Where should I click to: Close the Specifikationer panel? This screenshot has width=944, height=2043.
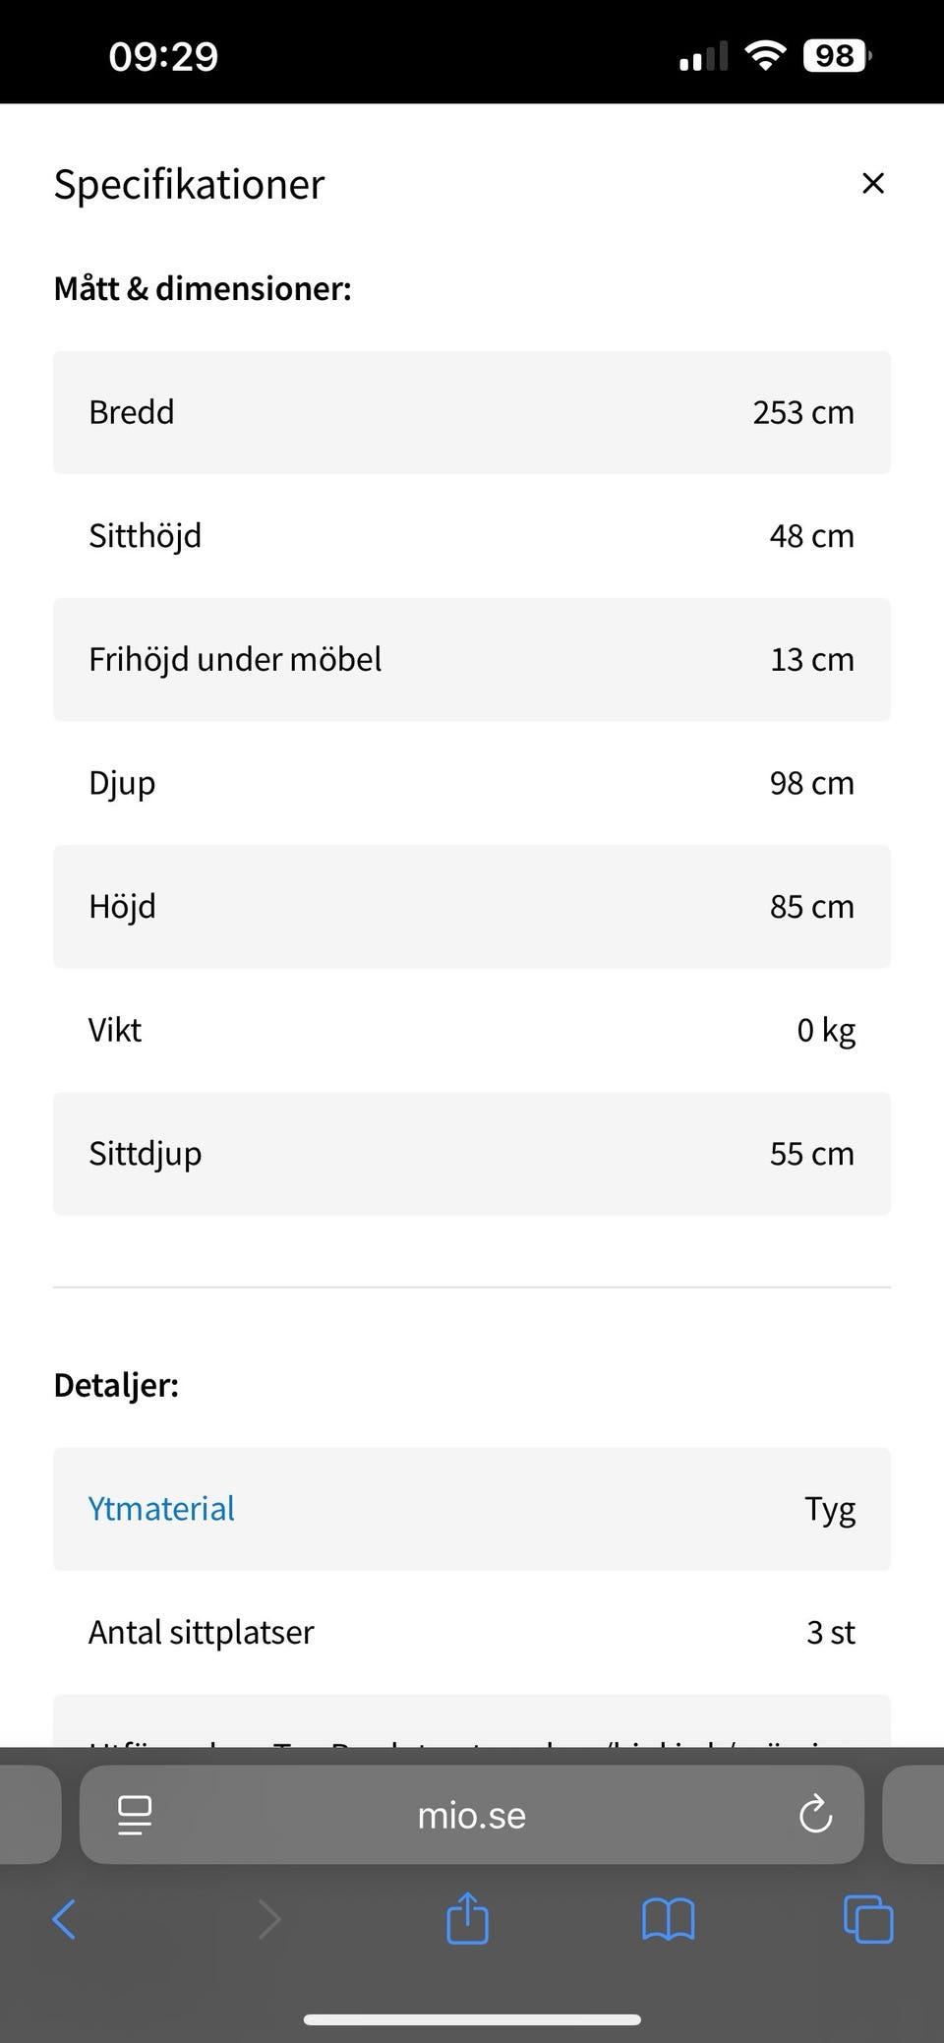(x=872, y=184)
